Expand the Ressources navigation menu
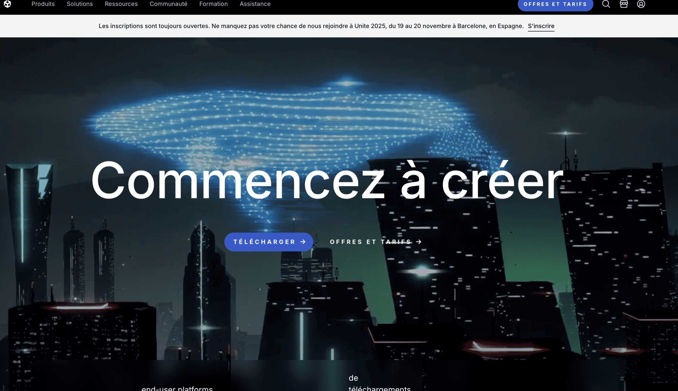Image resolution: width=678 pixels, height=391 pixels. point(121,4)
